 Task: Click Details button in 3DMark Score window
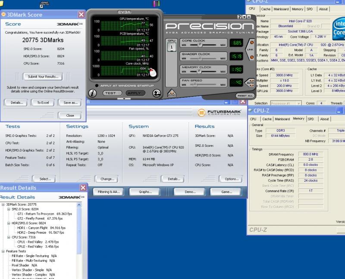[x=17, y=102]
